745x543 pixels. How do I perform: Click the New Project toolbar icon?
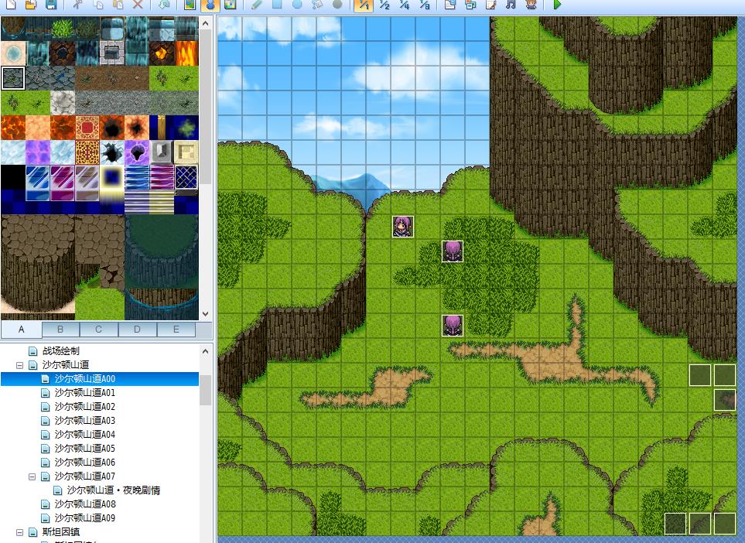pyautogui.click(x=11, y=5)
